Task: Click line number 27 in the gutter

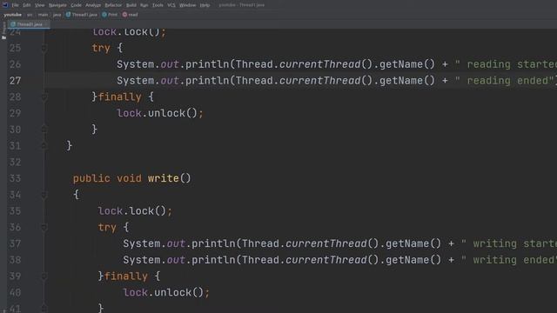Action: coord(15,81)
